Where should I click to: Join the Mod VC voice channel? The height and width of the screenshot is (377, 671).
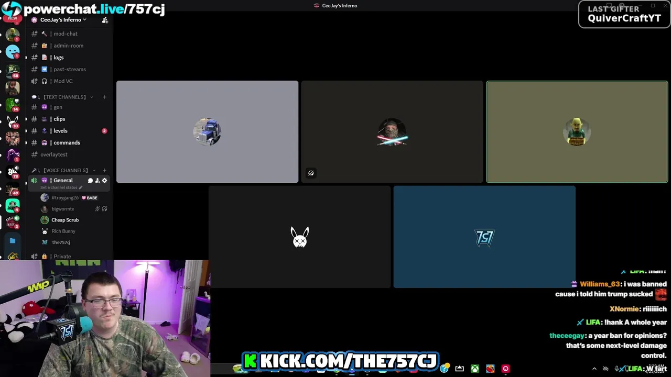point(69,81)
